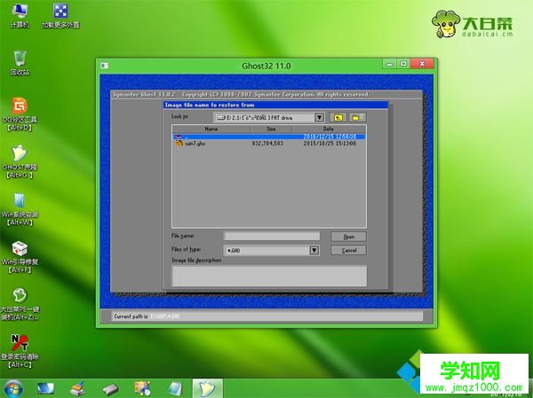The image size is (533, 398).
Task: Minimize the Ghost32 11.0 window
Action: pos(390,64)
